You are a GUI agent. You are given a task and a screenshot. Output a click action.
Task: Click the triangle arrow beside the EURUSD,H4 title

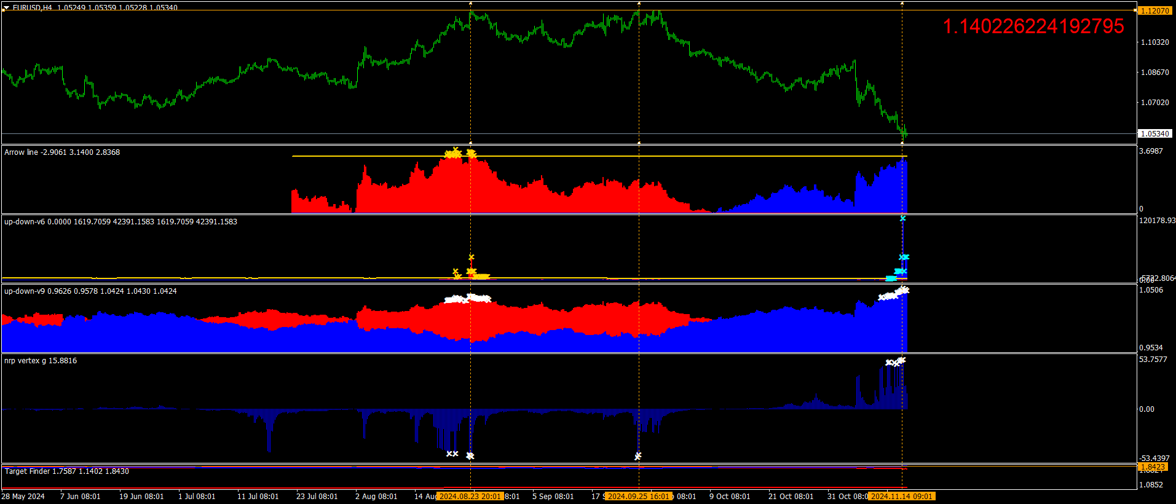(x=6, y=7)
